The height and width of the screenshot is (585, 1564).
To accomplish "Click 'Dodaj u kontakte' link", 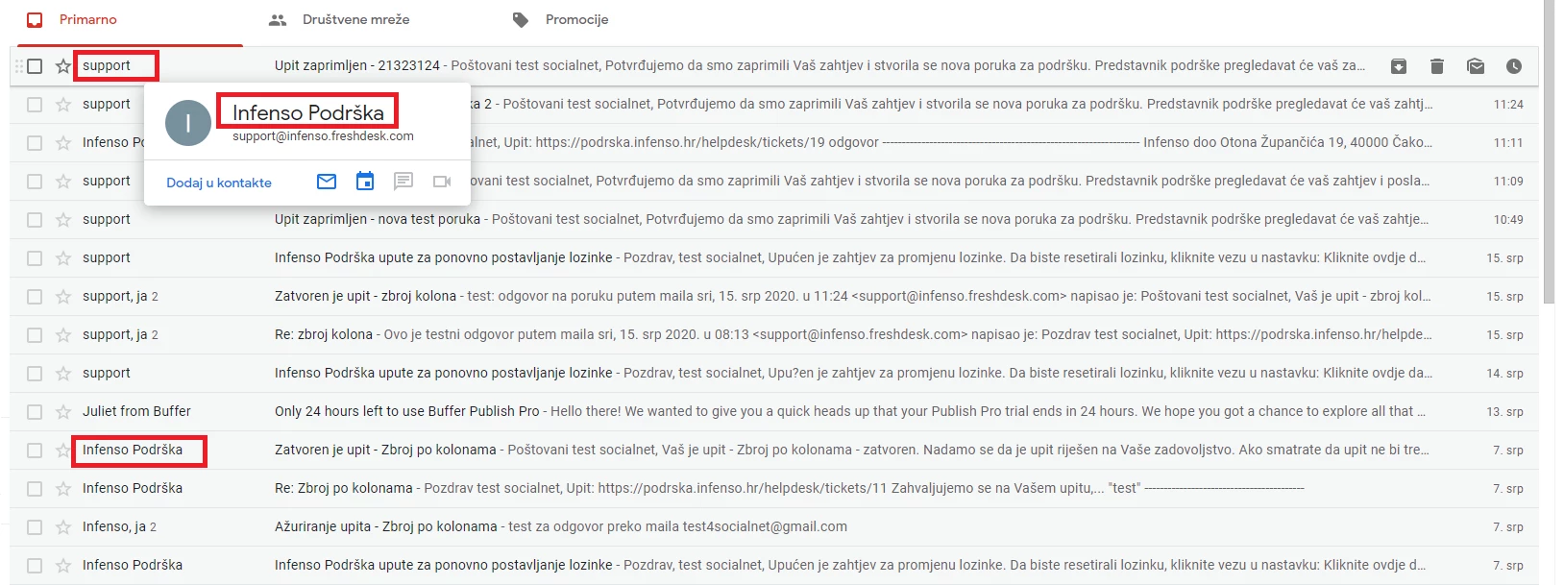I will tap(219, 183).
